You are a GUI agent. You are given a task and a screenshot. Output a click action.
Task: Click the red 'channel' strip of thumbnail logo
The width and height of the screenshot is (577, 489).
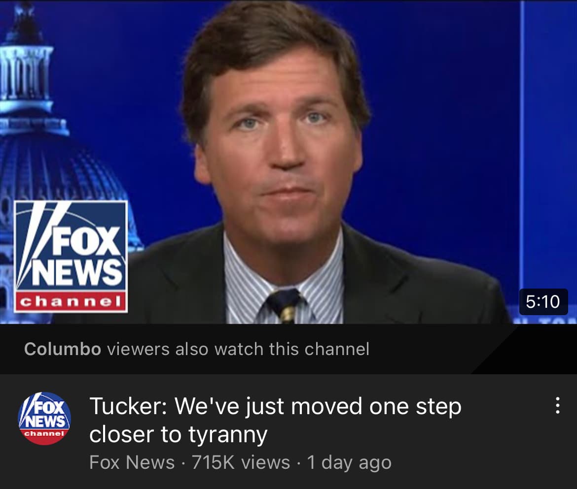(x=71, y=302)
